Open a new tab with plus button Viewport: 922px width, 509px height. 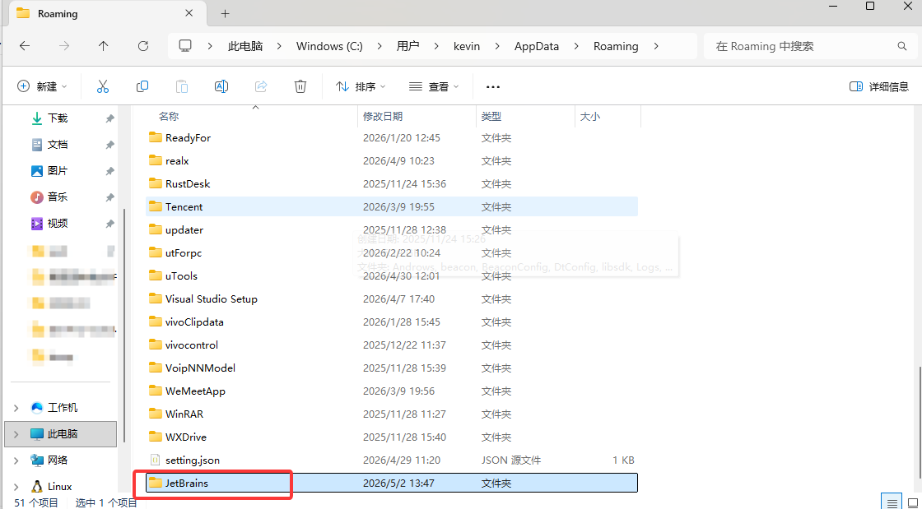226,13
